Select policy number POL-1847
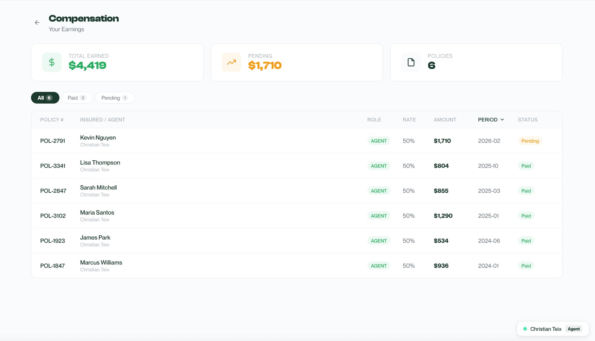The height and width of the screenshot is (341, 595). (52, 266)
